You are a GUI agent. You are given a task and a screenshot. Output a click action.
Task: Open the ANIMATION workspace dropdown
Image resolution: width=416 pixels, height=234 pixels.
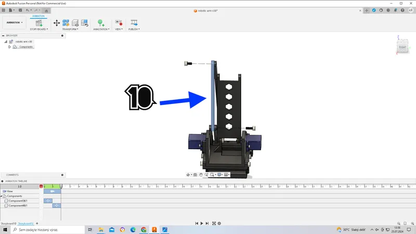point(15,22)
